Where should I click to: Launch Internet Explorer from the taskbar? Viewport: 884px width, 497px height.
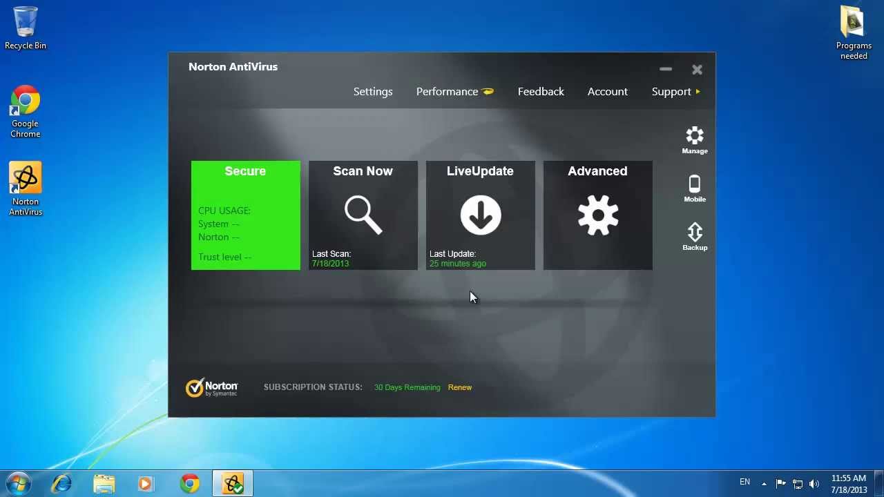point(61,484)
